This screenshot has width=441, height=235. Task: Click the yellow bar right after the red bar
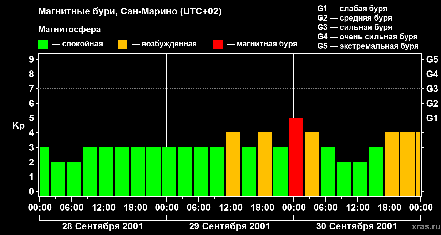pyautogui.click(x=312, y=164)
